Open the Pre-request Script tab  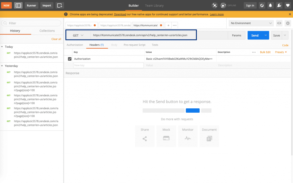[x=134, y=45]
